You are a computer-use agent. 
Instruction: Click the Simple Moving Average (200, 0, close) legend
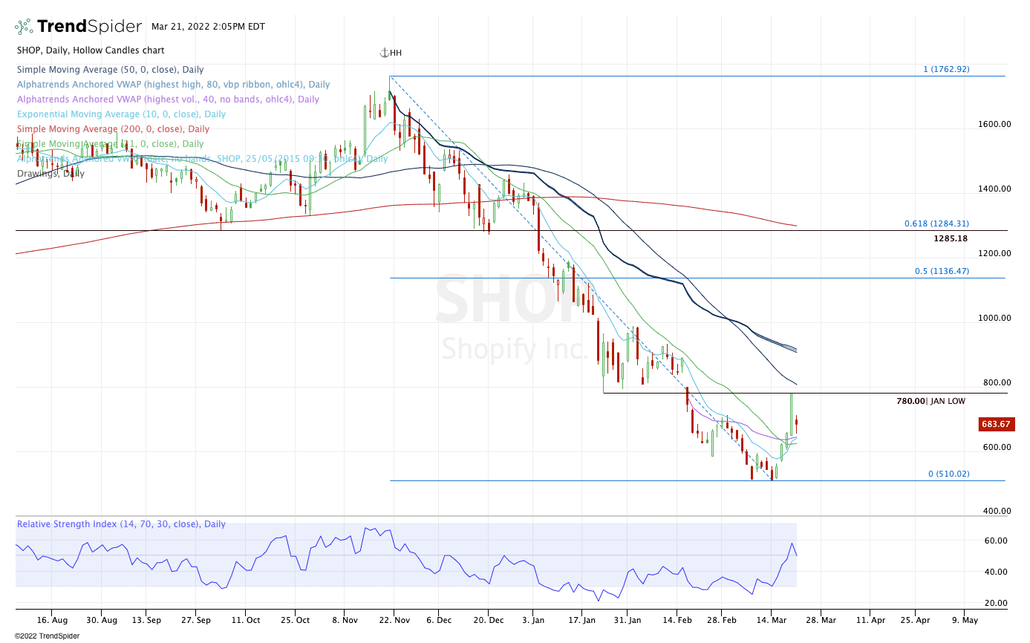click(x=113, y=129)
